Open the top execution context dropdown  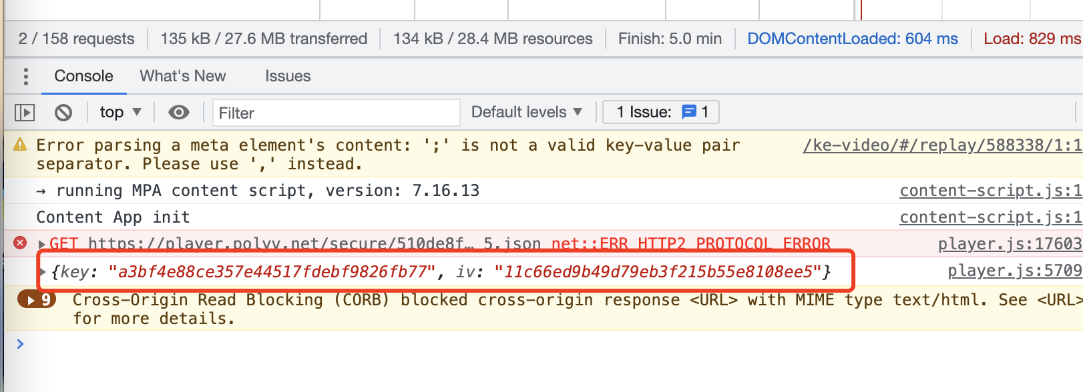pos(120,112)
